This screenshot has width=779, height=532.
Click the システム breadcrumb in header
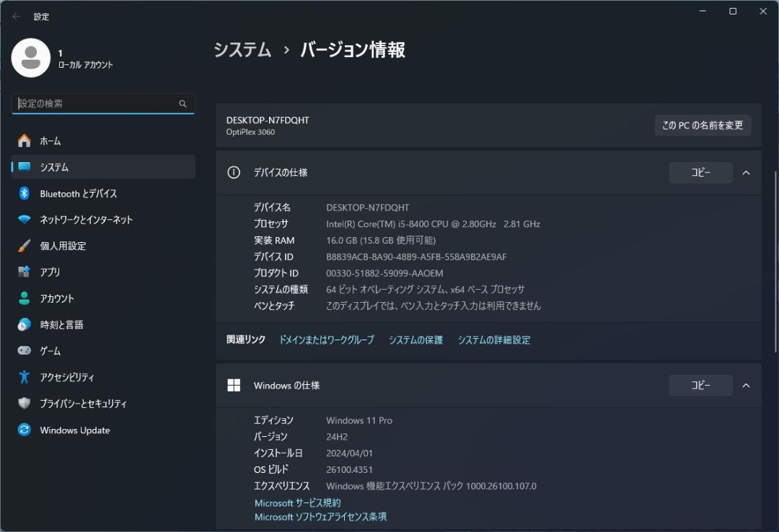pos(242,50)
